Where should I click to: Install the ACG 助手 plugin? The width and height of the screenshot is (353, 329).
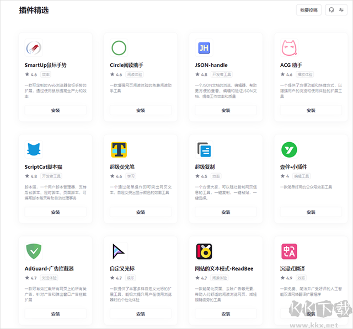311,110
